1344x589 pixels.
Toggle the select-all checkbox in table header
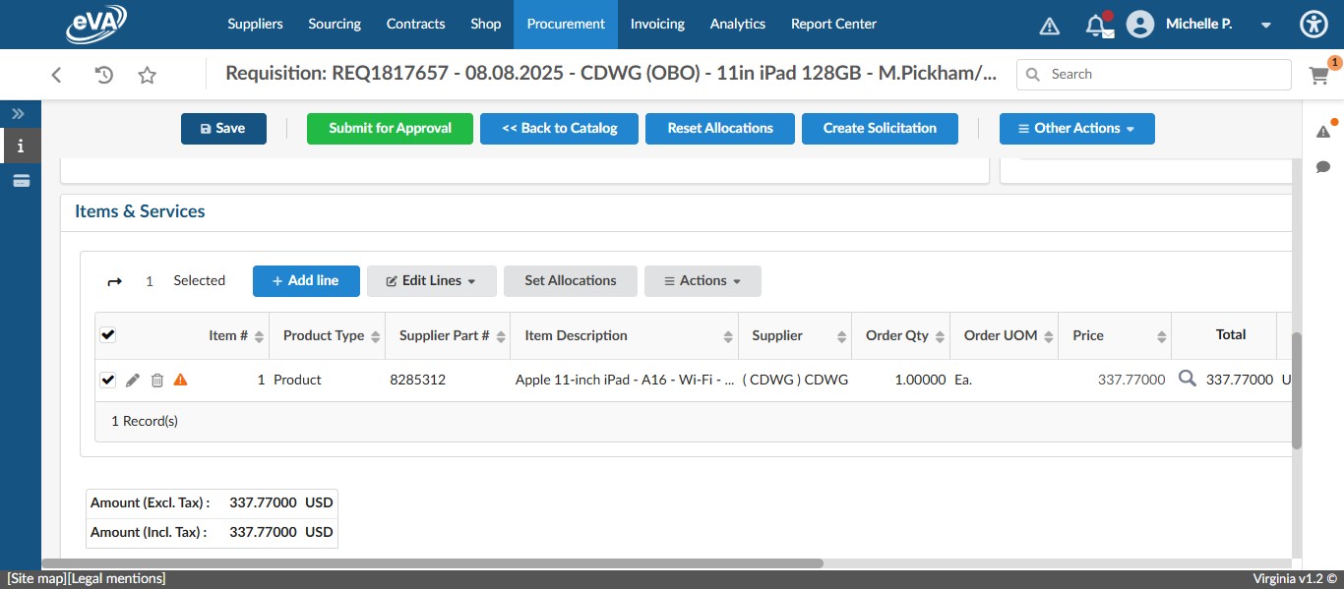click(108, 335)
